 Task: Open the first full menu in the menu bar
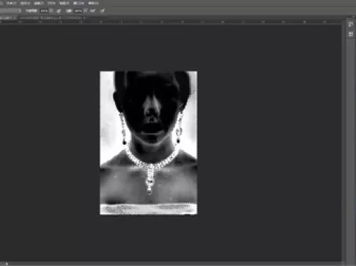point(12,4)
